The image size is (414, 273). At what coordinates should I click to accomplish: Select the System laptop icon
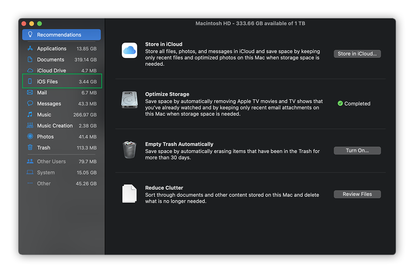point(30,172)
